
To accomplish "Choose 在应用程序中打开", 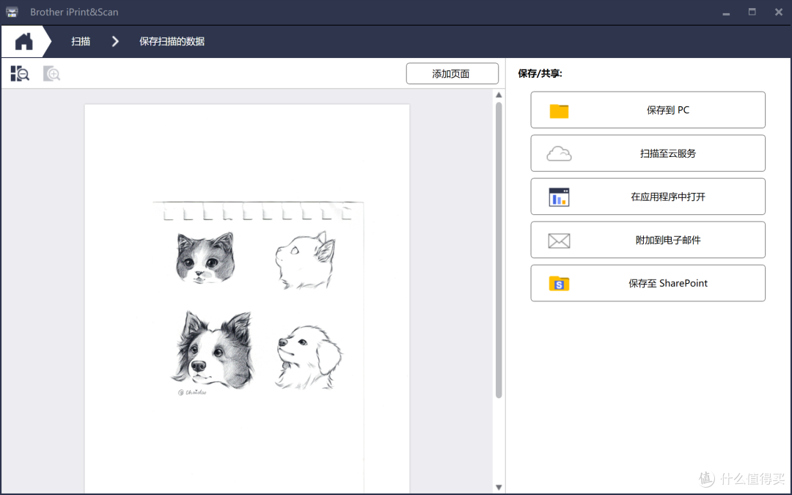I will click(648, 197).
